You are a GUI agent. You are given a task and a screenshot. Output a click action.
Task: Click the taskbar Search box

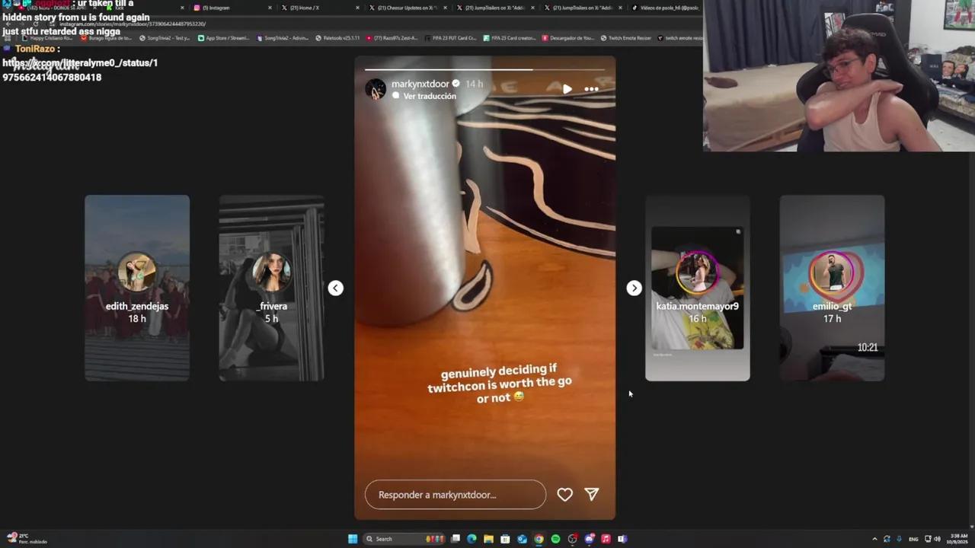[404, 539]
